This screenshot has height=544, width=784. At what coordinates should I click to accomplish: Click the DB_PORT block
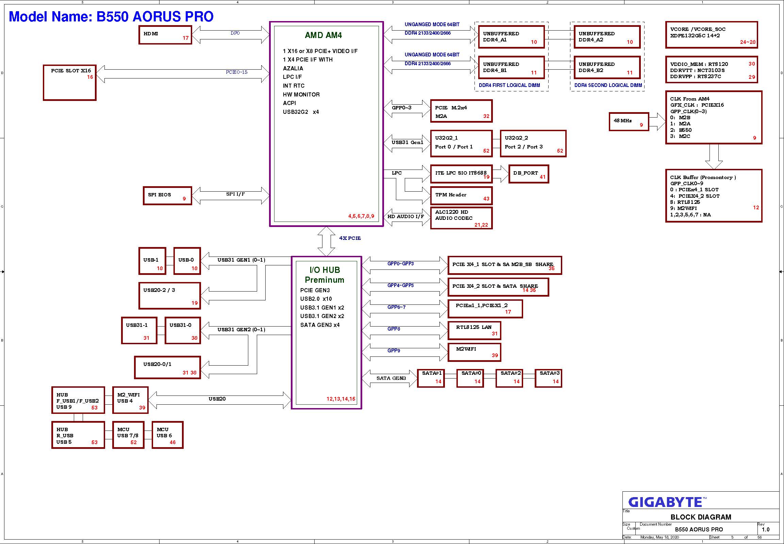click(529, 174)
